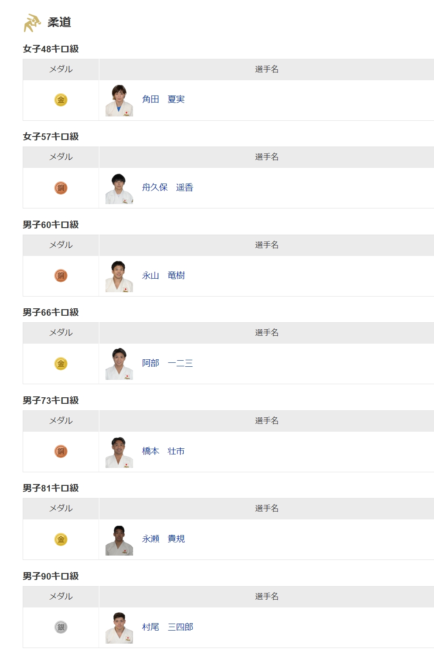The width and height of the screenshot is (434, 655).
Task: Click the gold medal icon for 永瀬 貴規
Action: pos(61,539)
